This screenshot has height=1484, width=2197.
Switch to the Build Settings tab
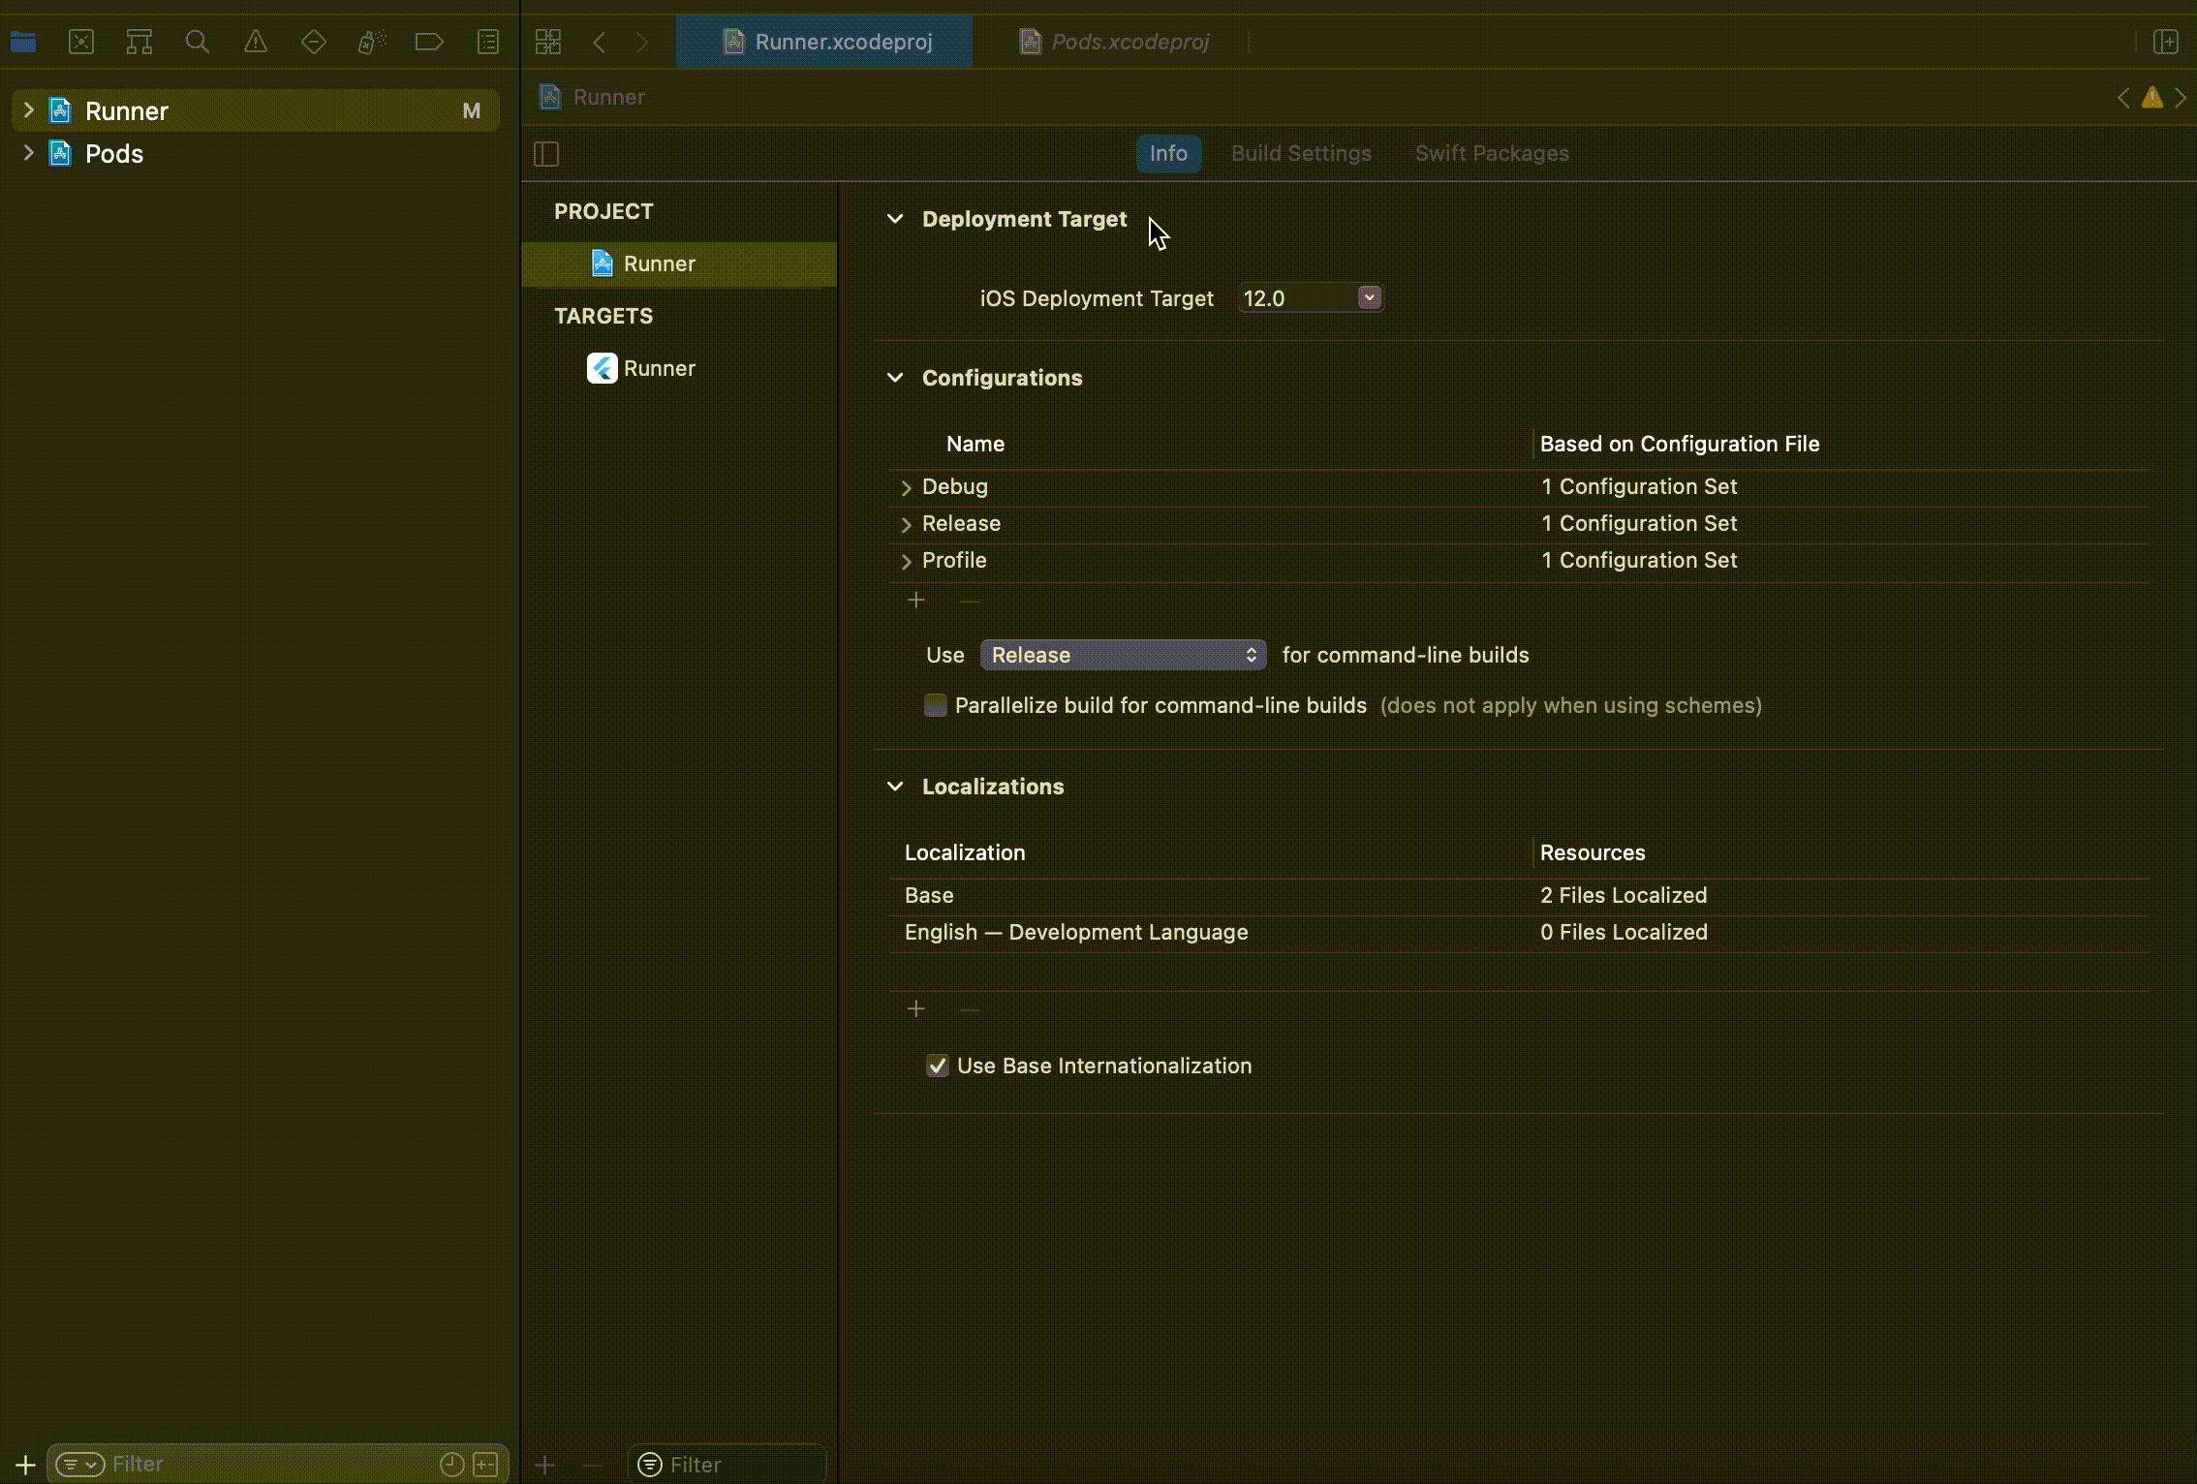tap(1300, 153)
